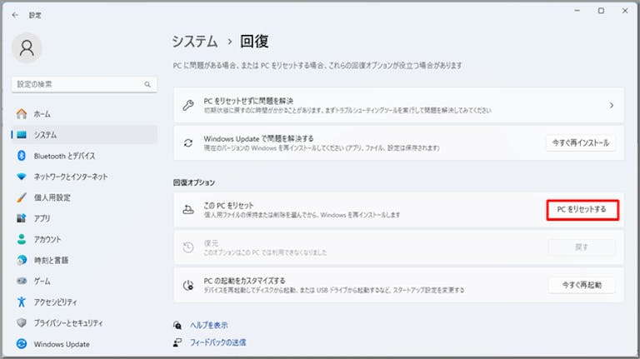640x359 pixels.
Task: Click the 回復オプション heading
Action: click(194, 182)
